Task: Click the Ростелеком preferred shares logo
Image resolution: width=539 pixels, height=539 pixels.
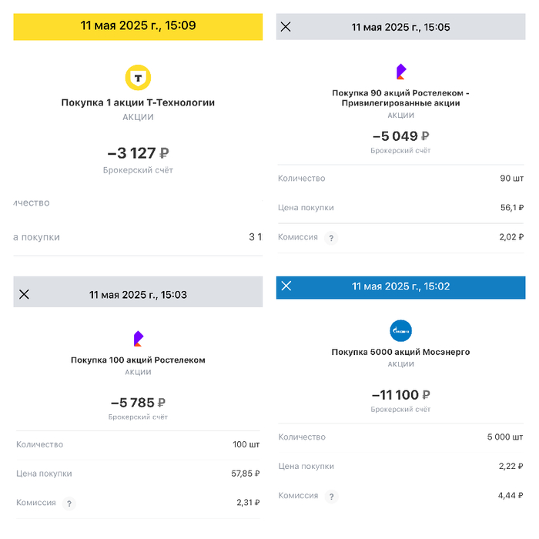Action: 400,72
